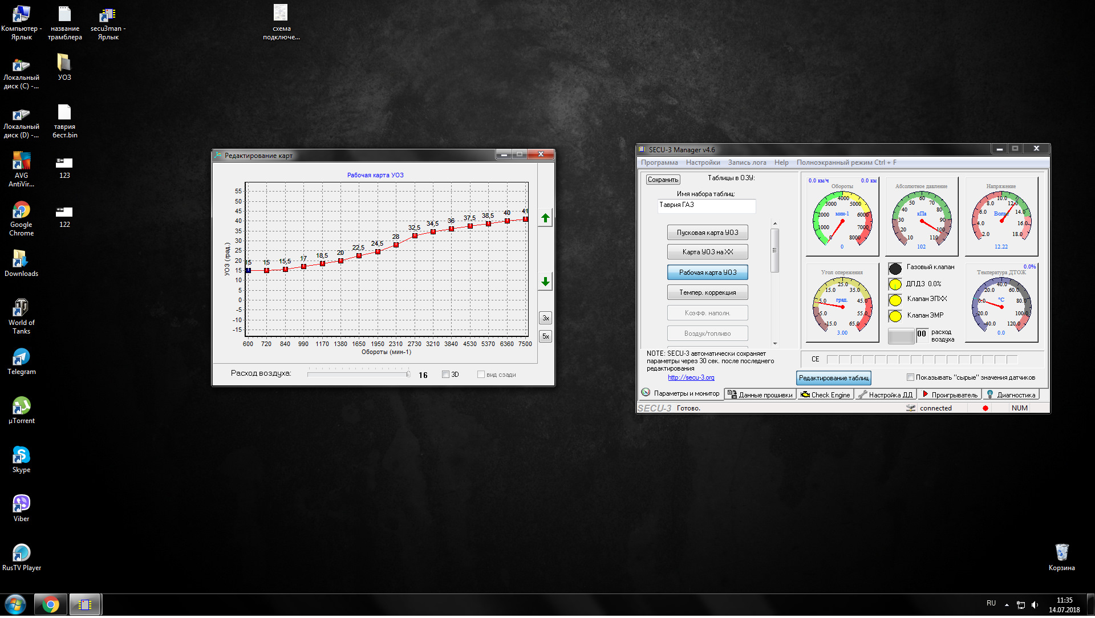The height and width of the screenshot is (618, 1095).
Task: Open the Check Engine tab
Action: (825, 395)
